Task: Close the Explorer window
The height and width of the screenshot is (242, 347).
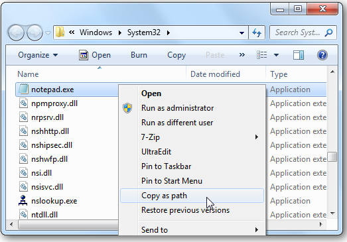Action: pyautogui.click(x=322, y=9)
